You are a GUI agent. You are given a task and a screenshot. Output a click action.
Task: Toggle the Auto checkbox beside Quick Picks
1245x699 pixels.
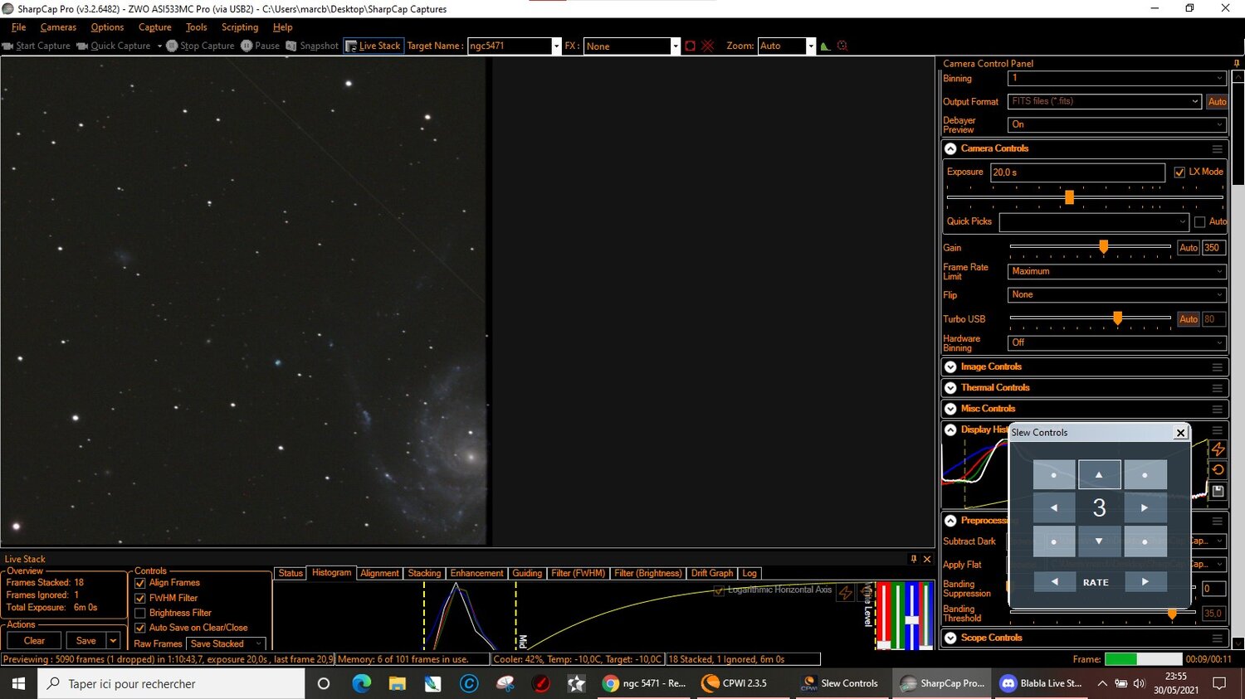pos(1199,222)
